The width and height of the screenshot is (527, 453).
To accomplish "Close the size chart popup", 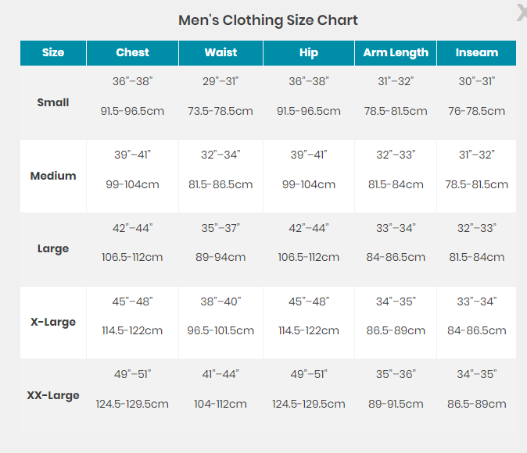I will pos(522,12).
